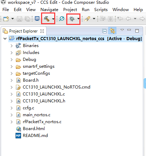Toggle Link with Editor button
The width and height of the screenshot is (146, 156).
112,31
